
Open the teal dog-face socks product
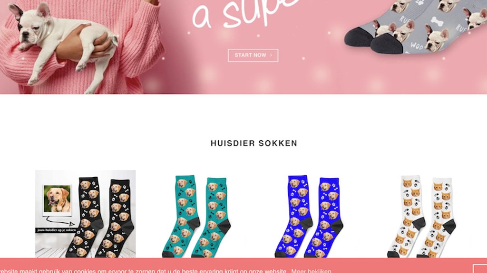tap(196, 216)
